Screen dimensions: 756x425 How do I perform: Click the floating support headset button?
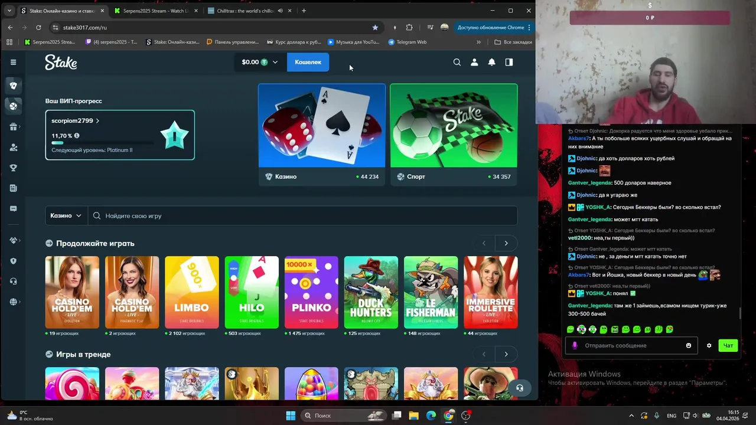pyautogui.click(x=519, y=388)
